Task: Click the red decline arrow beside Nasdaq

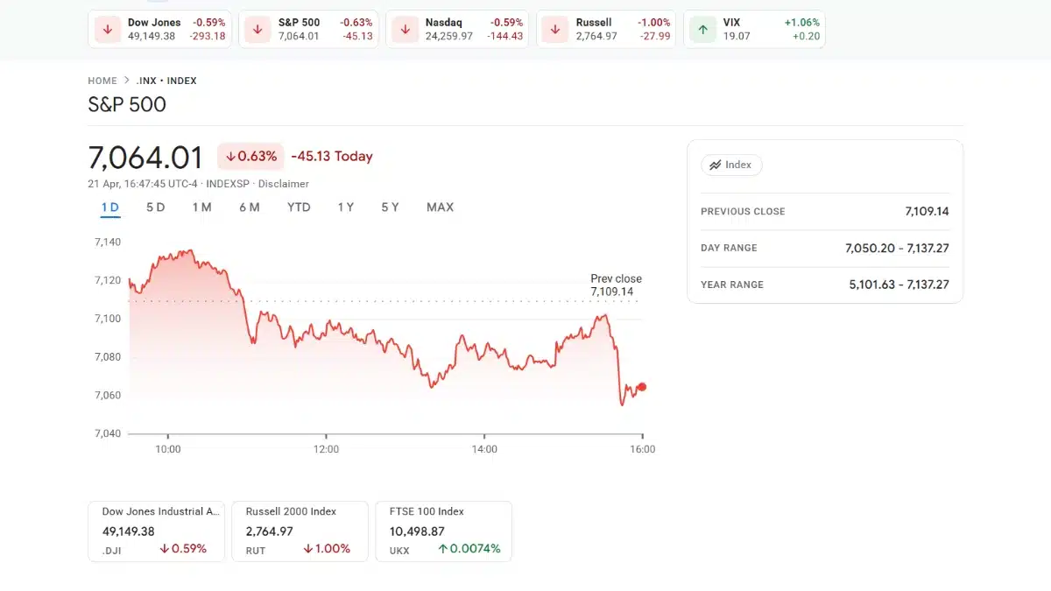Action: [404, 28]
